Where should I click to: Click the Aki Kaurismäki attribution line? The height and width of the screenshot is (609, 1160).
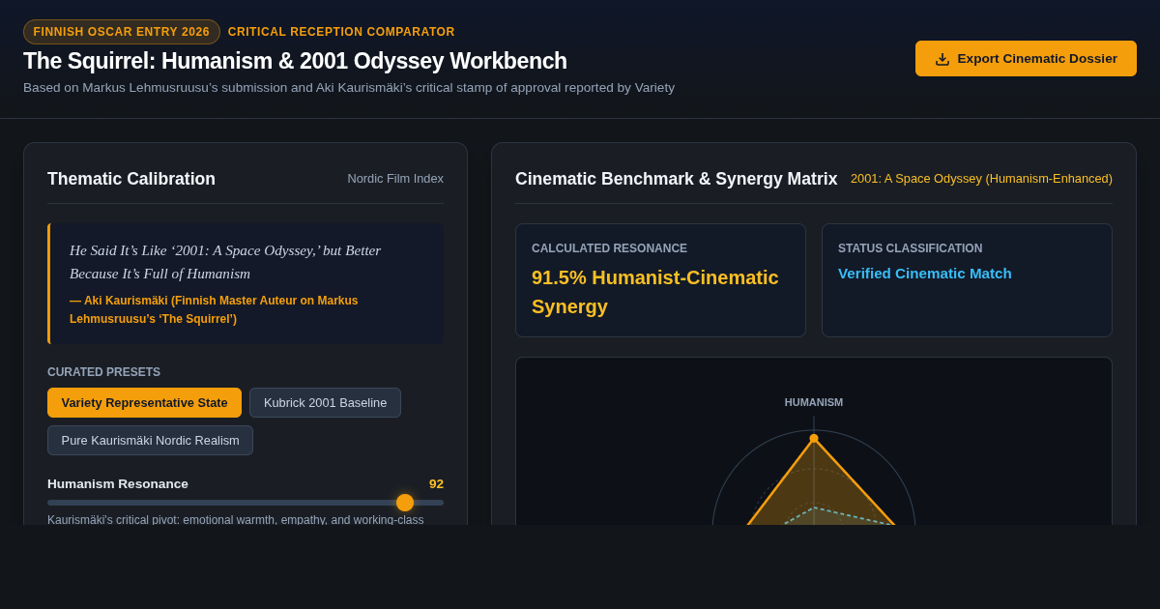[x=214, y=309]
